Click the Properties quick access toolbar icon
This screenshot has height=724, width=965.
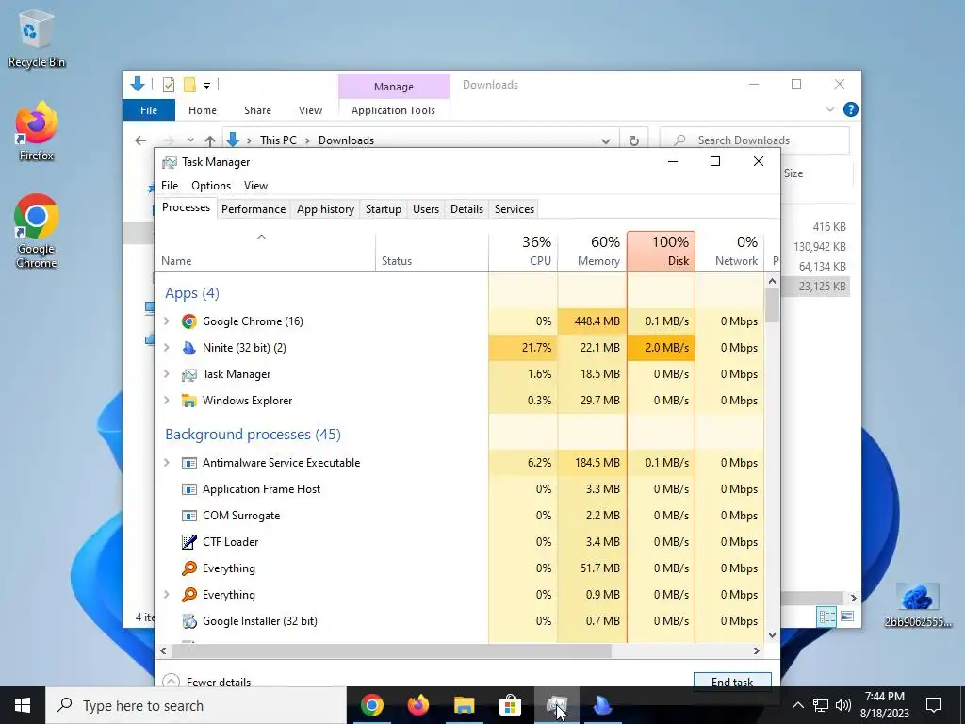click(168, 85)
